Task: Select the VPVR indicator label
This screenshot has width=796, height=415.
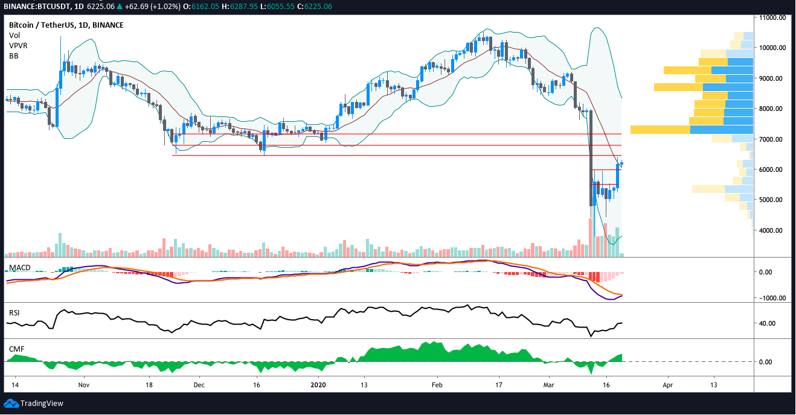Action: pyautogui.click(x=18, y=46)
